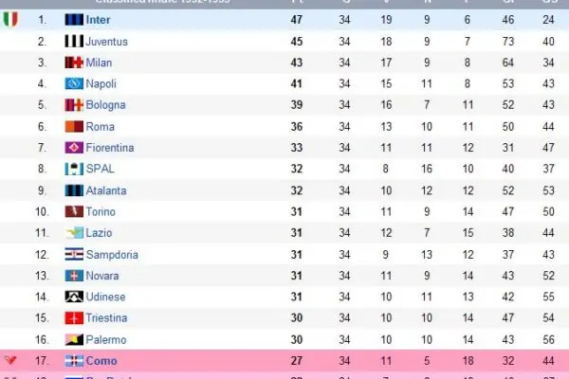569x379 pixels.
Task: Click the Juventus striped crest icon
Action: point(74,41)
